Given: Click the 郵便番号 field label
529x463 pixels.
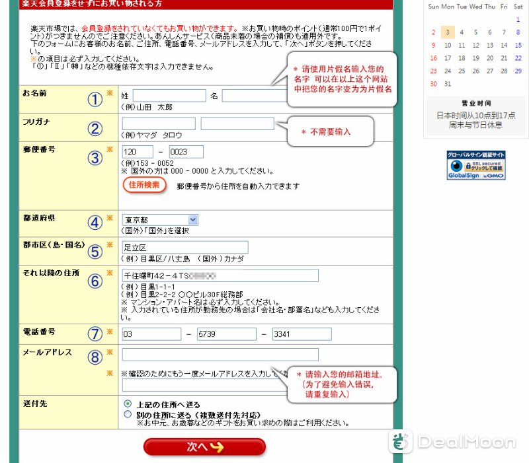Looking at the screenshot, I should pos(39,149).
